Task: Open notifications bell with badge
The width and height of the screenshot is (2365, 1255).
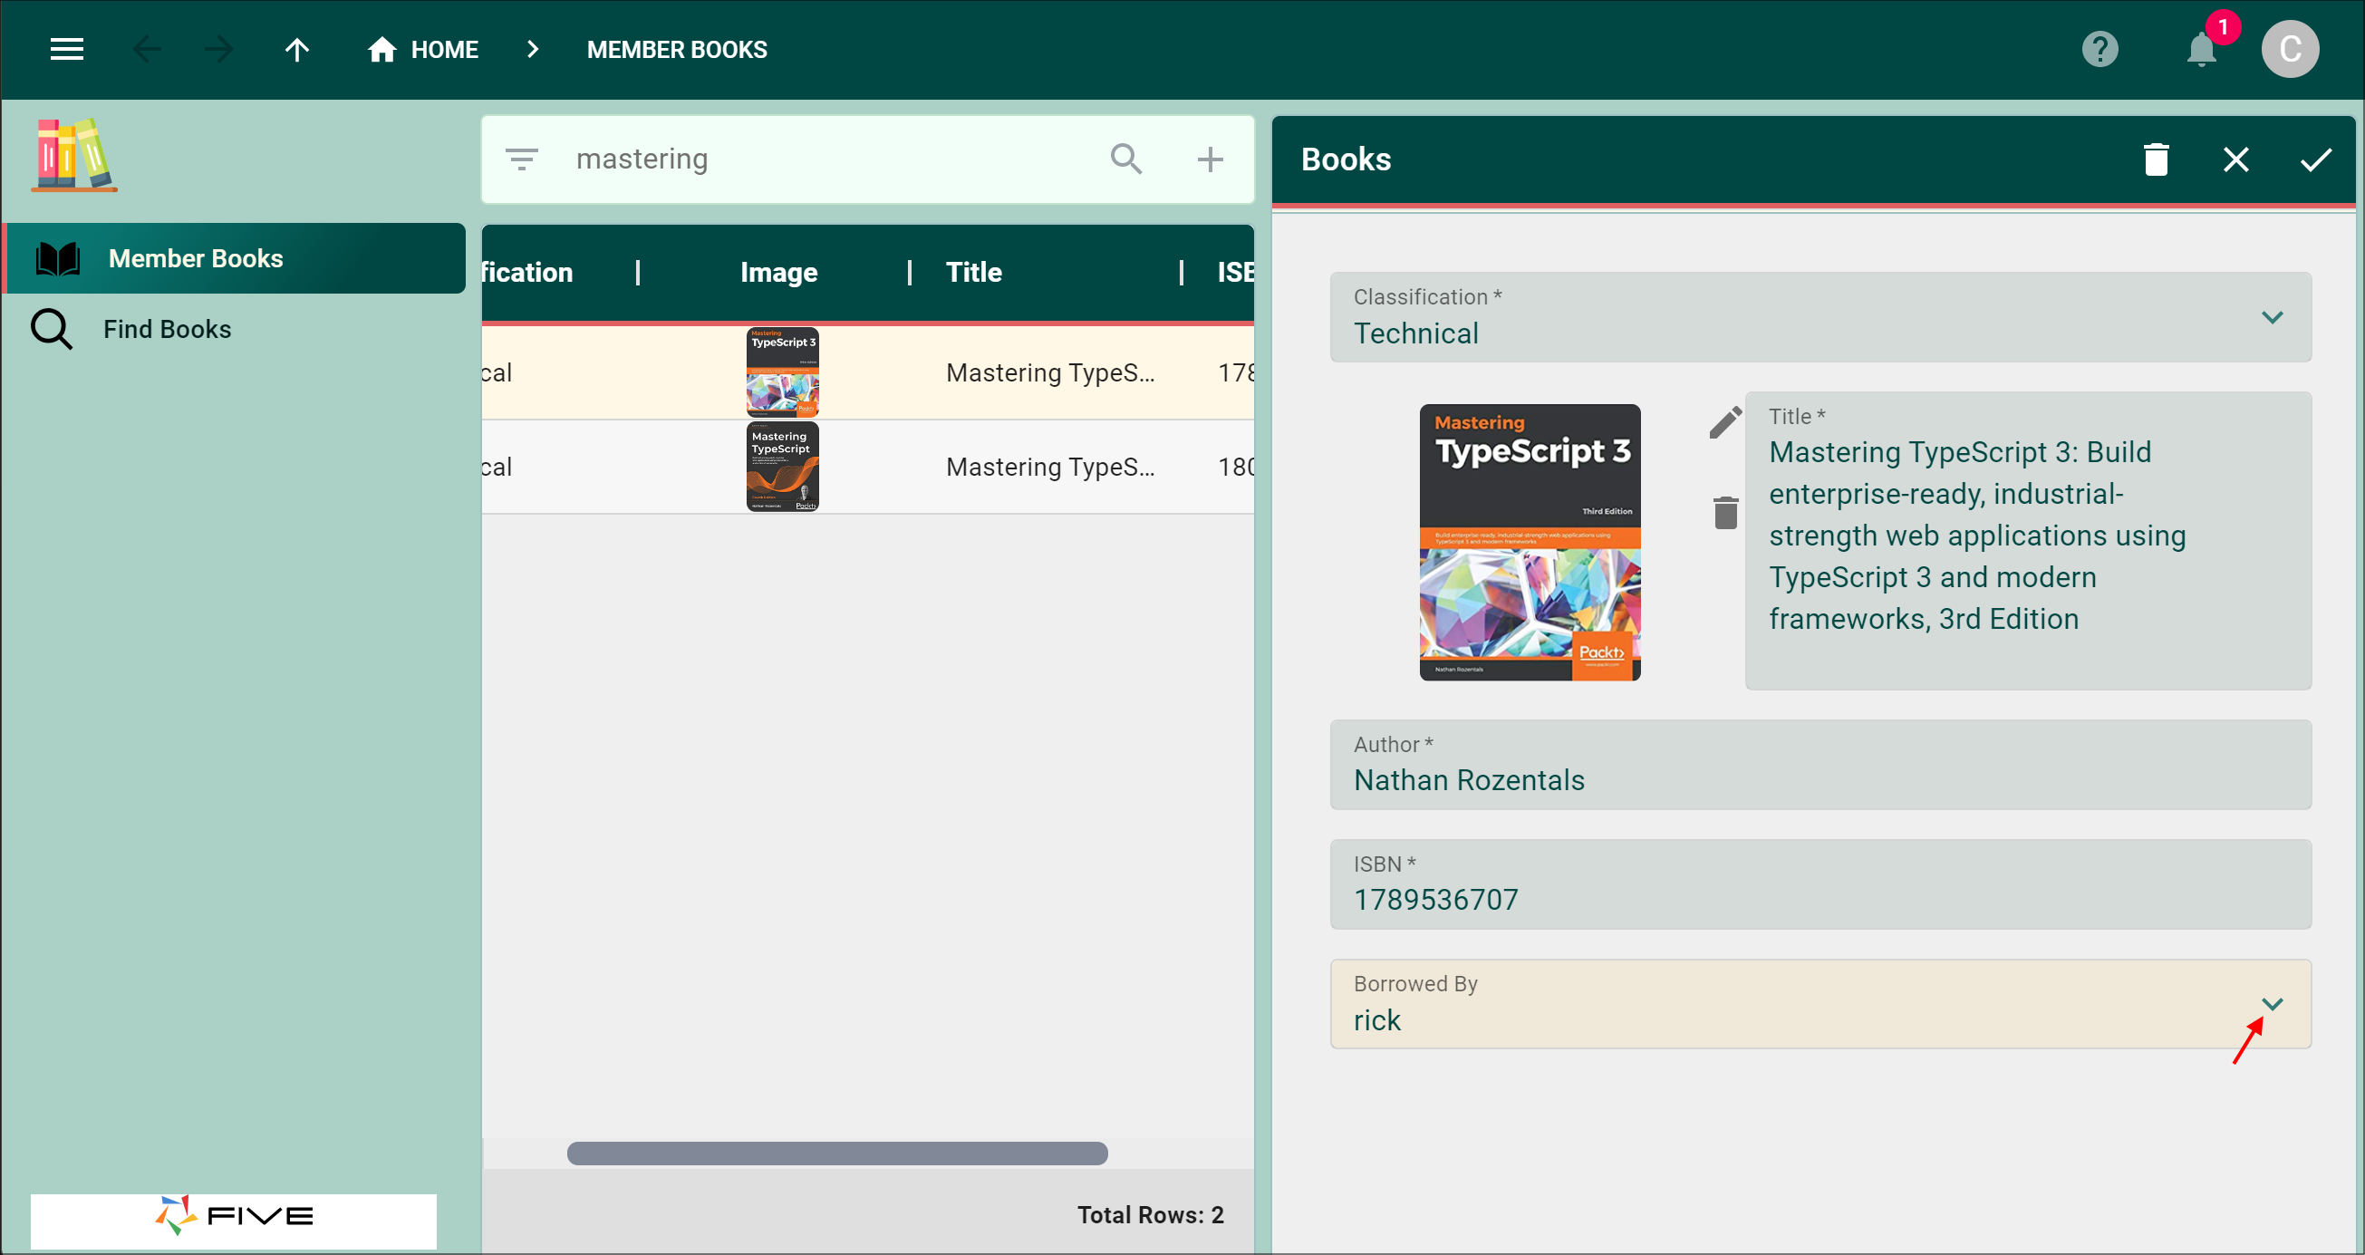Action: coord(2202,48)
